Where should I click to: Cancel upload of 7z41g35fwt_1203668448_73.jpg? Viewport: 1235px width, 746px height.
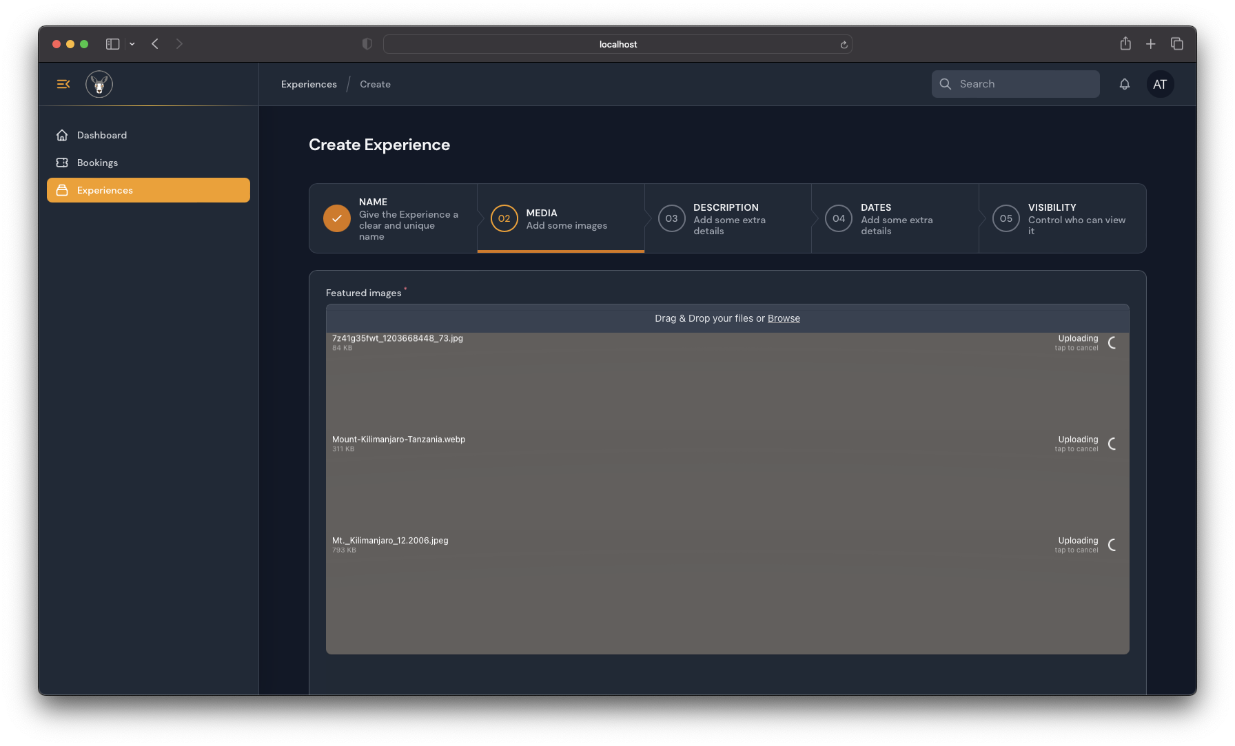pyautogui.click(x=1112, y=343)
